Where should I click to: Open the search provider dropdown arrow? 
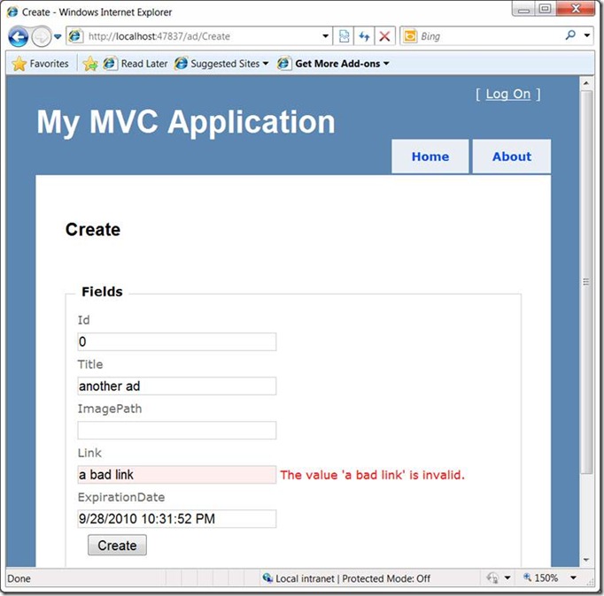coord(587,35)
